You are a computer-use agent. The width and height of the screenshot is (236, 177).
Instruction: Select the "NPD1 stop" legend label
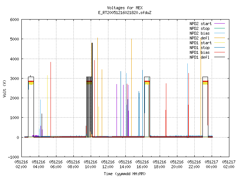pos(199,48)
